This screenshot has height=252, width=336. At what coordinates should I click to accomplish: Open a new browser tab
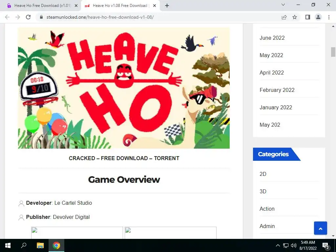167,6
